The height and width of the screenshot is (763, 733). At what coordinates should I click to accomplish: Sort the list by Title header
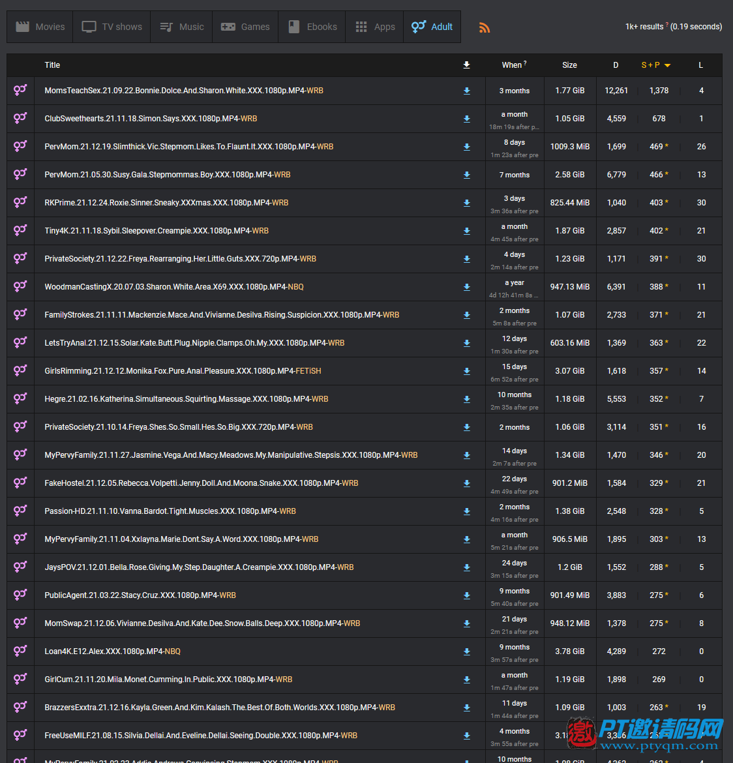(52, 65)
